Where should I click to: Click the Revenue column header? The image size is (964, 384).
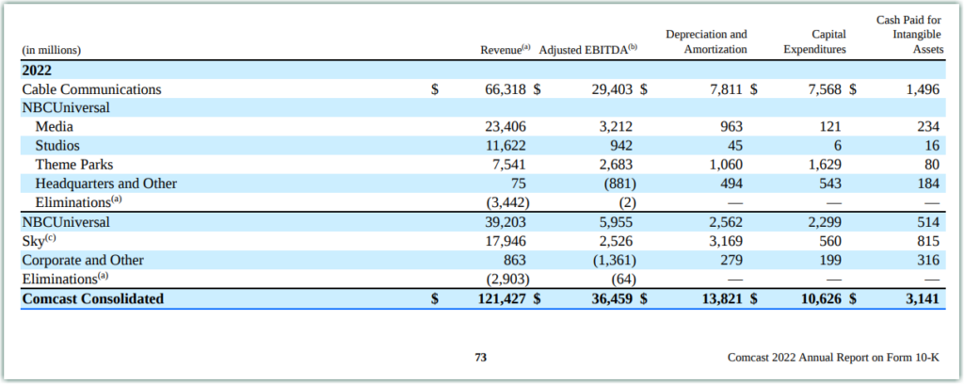[x=506, y=50]
